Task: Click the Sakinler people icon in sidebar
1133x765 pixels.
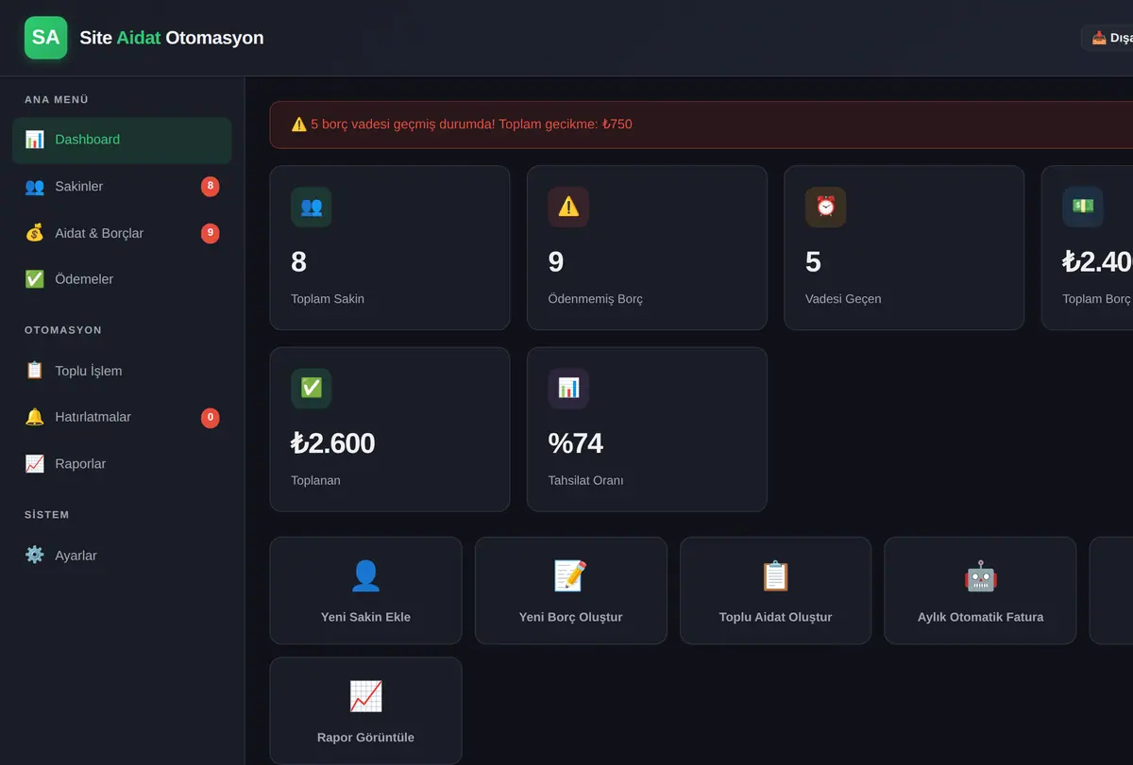Action: [35, 187]
